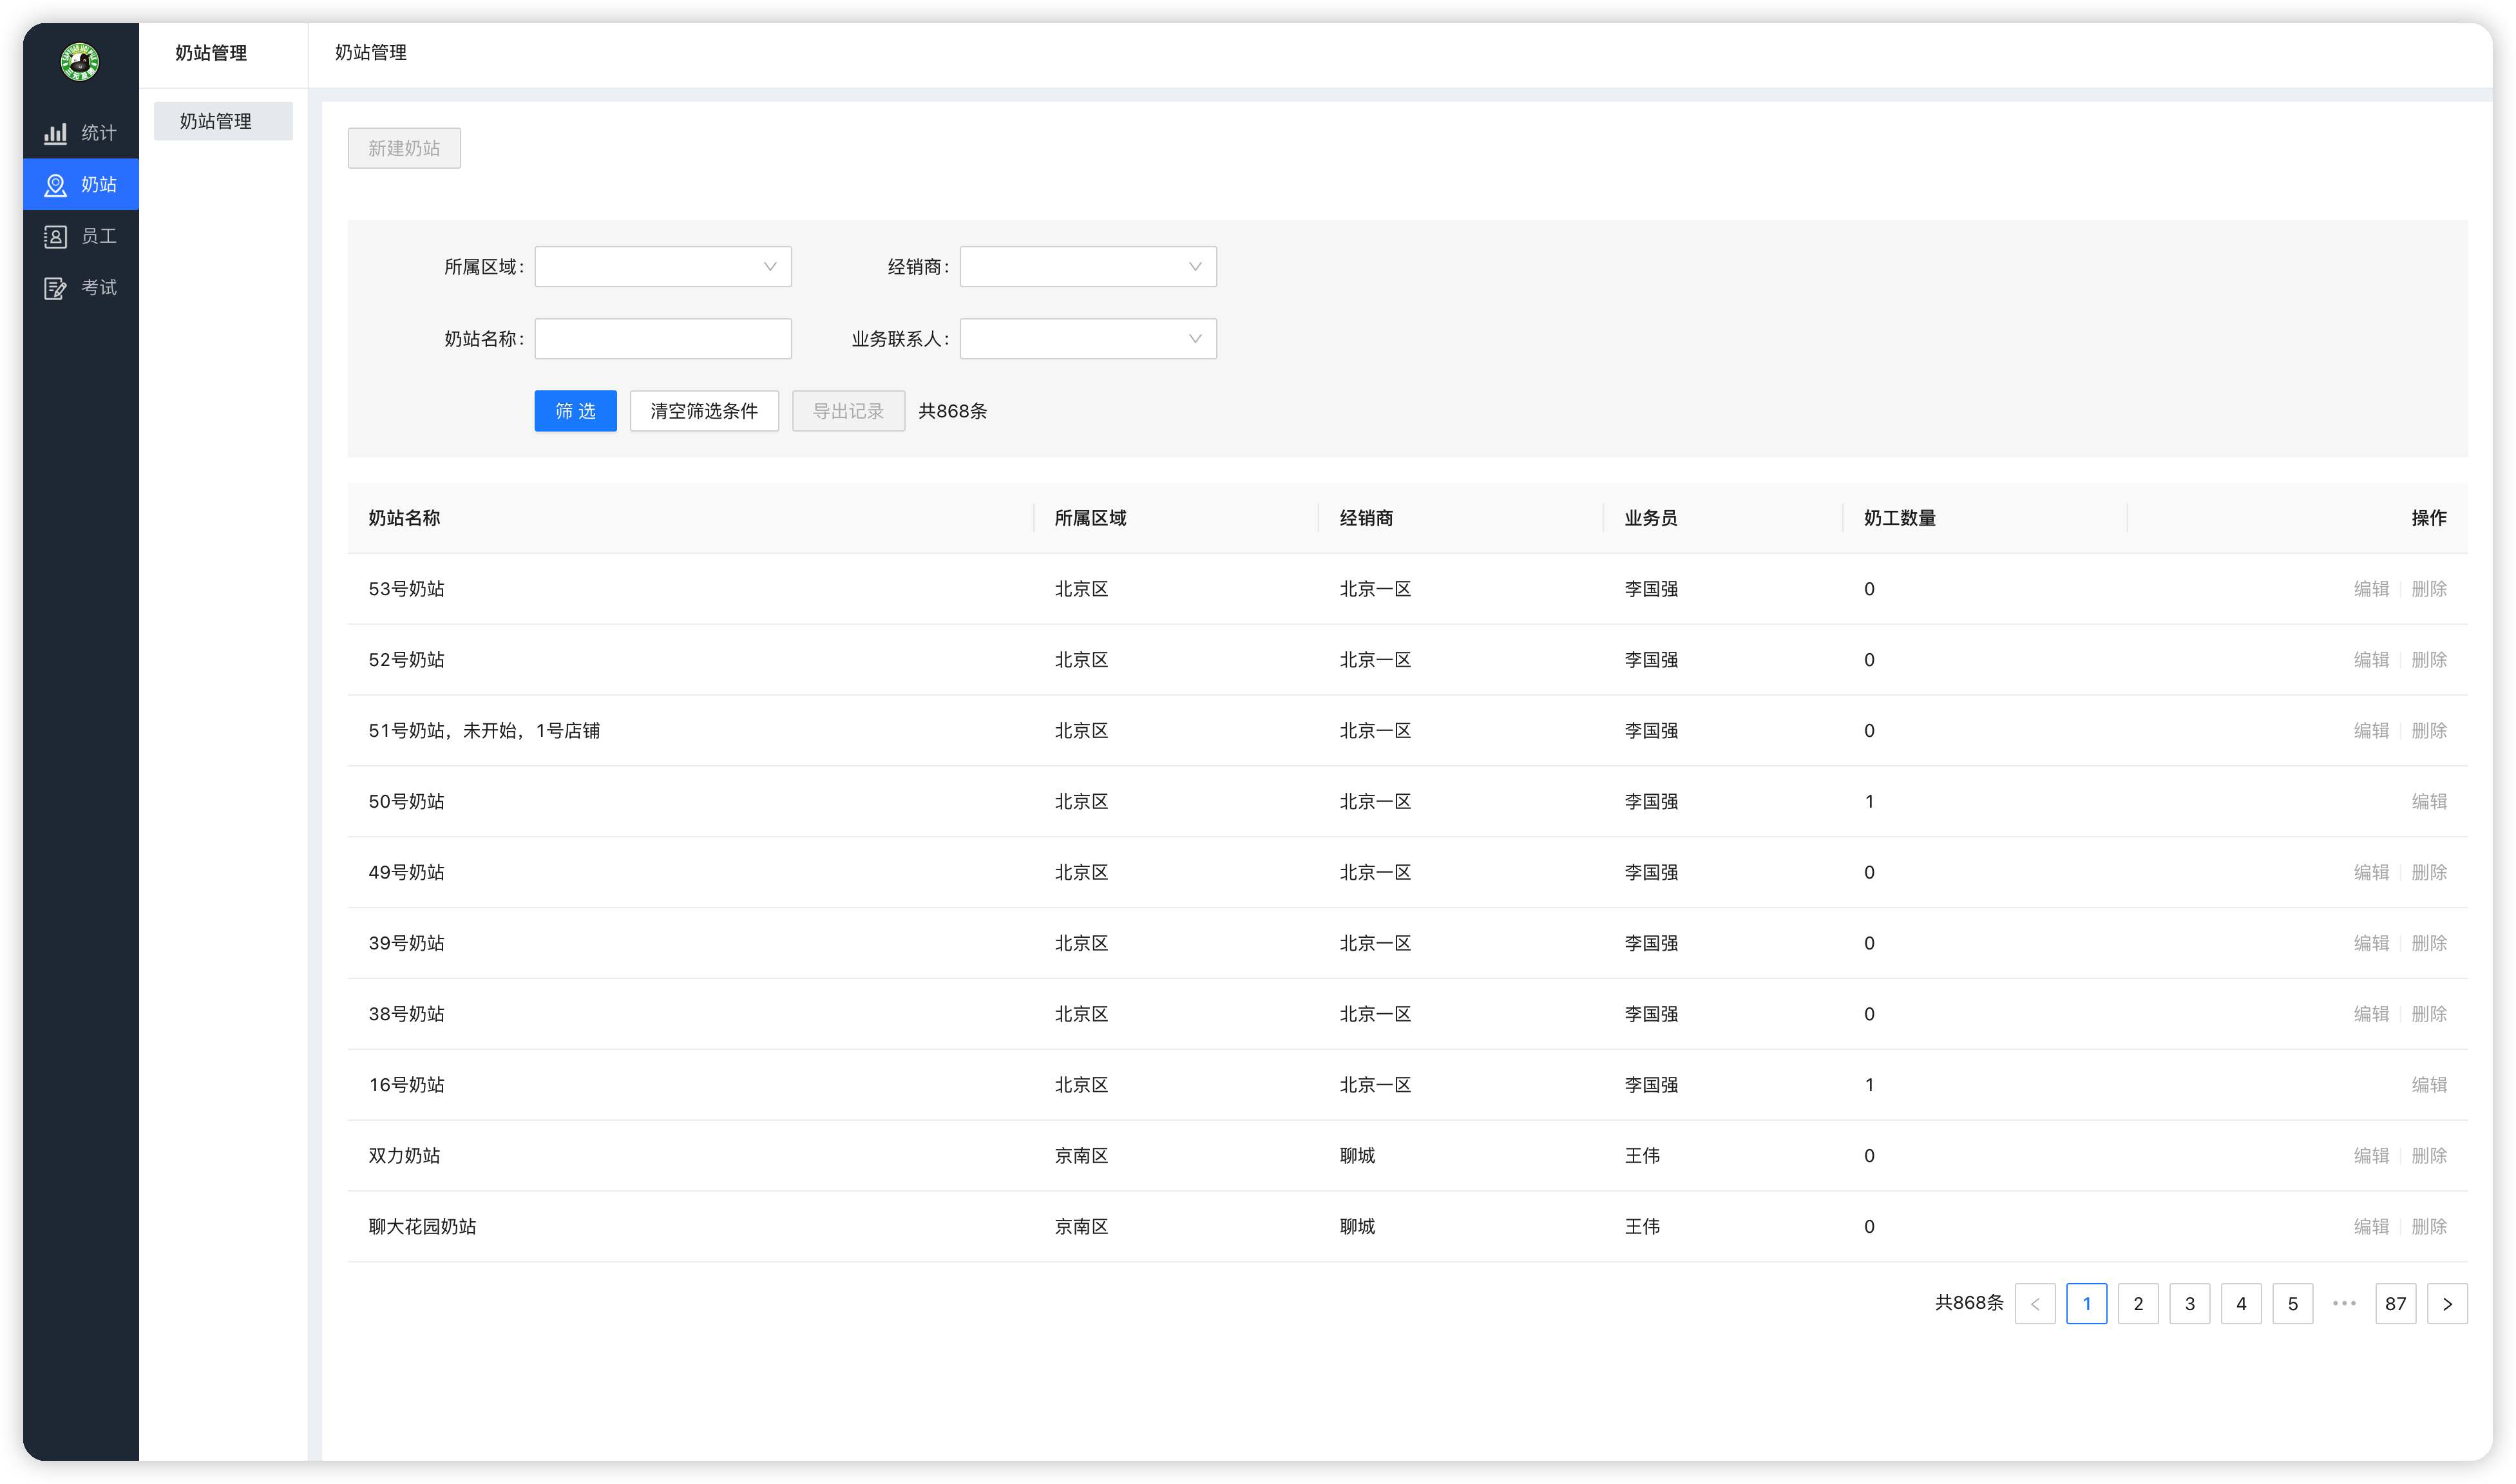Select the 51号奶站，未开始，1号店铺 name cell

tap(484, 731)
